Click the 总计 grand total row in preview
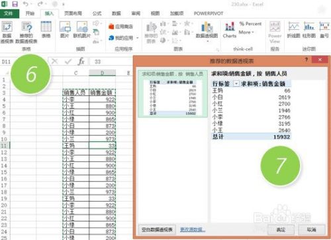The height and width of the screenshot is (240, 331). (x=251, y=137)
